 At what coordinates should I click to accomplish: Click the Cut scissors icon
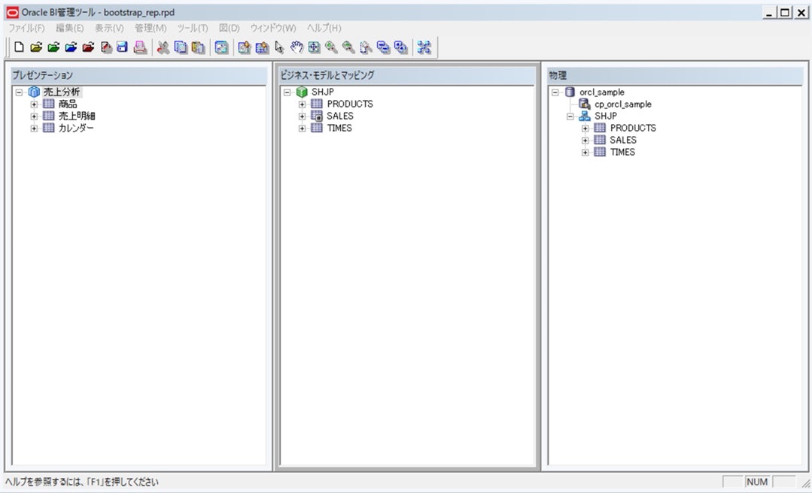point(163,47)
